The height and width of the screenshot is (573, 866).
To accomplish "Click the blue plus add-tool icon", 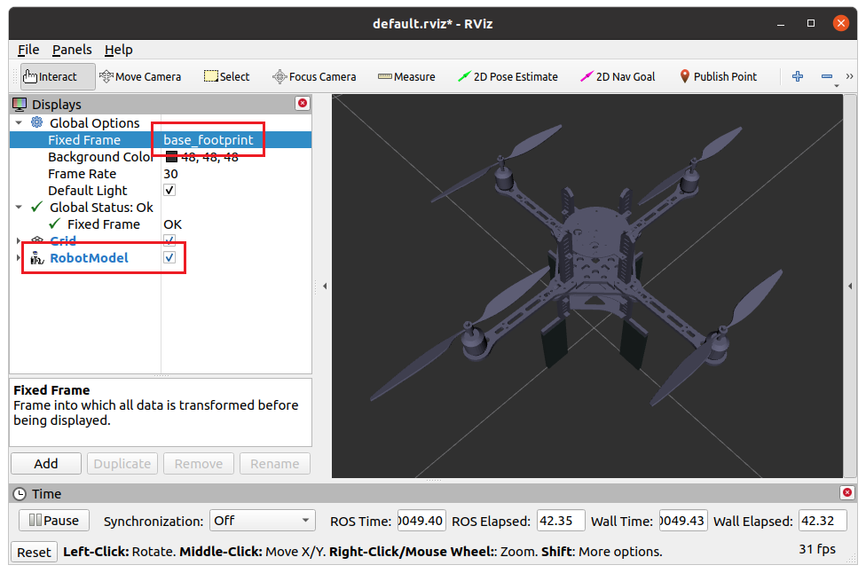I will click(x=797, y=76).
